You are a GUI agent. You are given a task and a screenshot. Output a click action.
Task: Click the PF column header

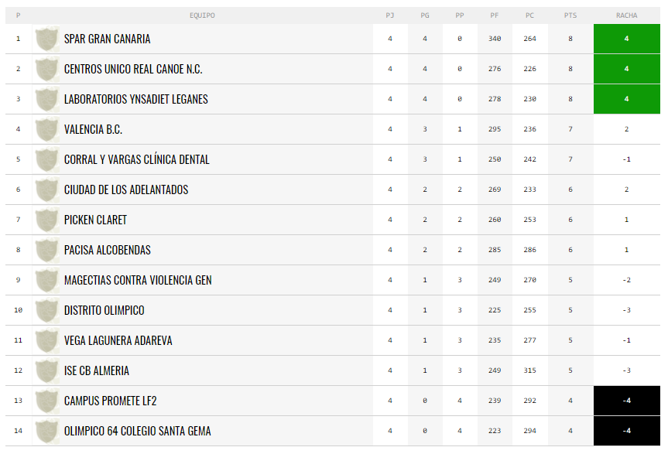point(494,15)
